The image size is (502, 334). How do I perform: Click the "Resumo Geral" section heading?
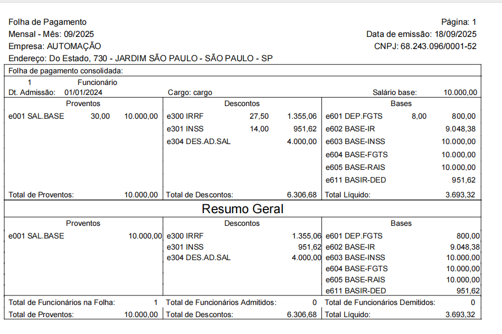click(242, 209)
